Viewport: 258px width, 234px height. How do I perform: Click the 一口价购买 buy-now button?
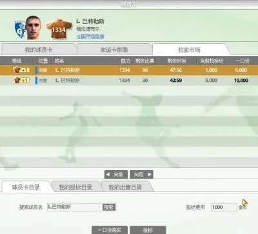click(110, 230)
